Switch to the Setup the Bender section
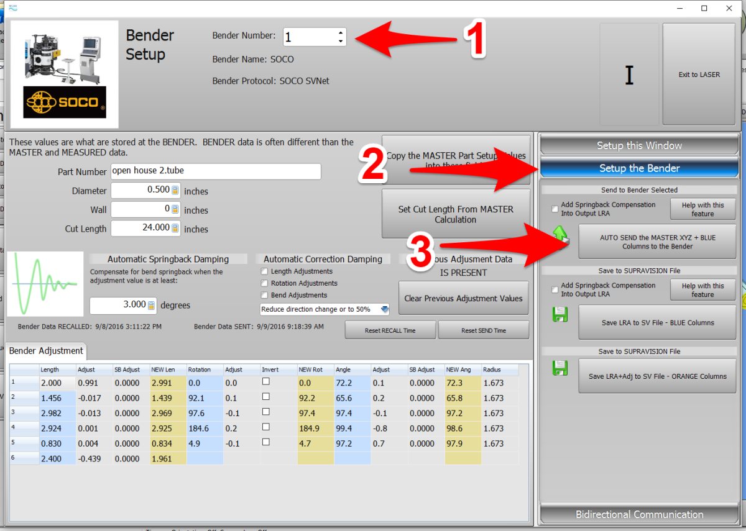The image size is (746, 531). [x=639, y=168]
